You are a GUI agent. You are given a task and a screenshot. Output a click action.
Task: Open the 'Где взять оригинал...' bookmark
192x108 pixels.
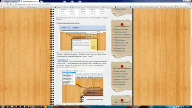click(151, 7)
